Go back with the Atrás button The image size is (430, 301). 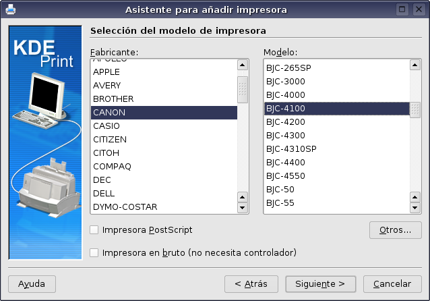[x=251, y=283]
